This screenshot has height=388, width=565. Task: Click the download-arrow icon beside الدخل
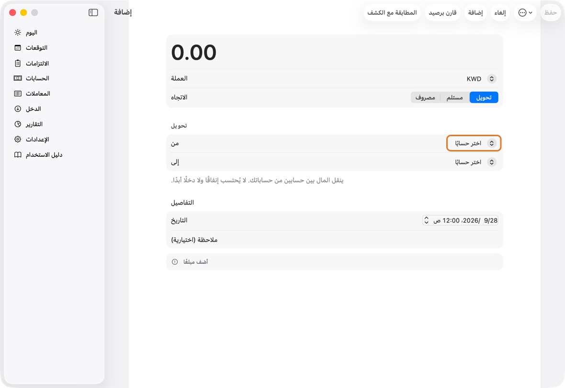(x=18, y=108)
